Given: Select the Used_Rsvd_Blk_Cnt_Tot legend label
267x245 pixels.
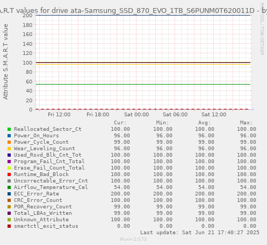Looking at the screenshot, I should click(x=48, y=155).
